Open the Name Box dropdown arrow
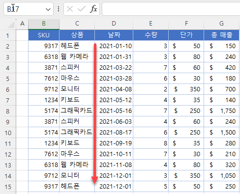The image size is (240, 194). [48, 9]
